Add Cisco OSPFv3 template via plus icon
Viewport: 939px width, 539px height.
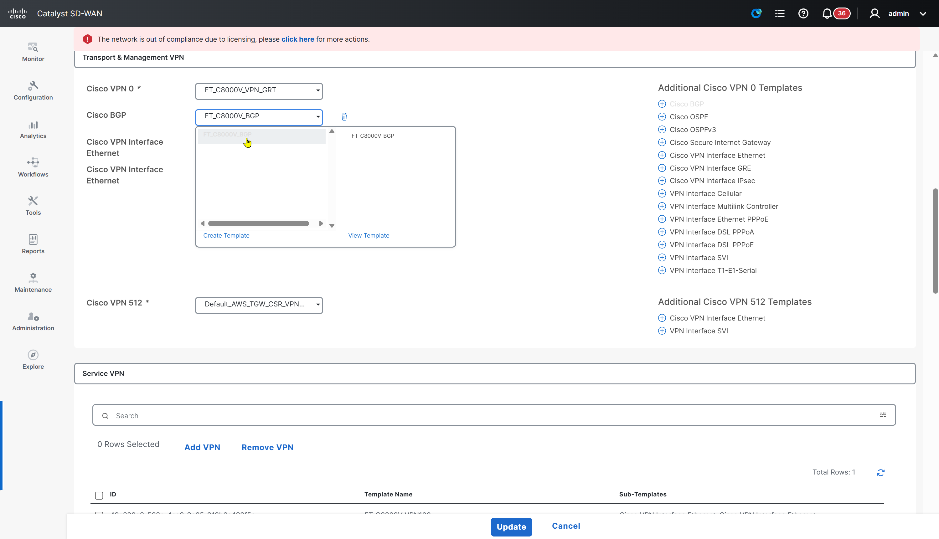(x=662, y=130)
